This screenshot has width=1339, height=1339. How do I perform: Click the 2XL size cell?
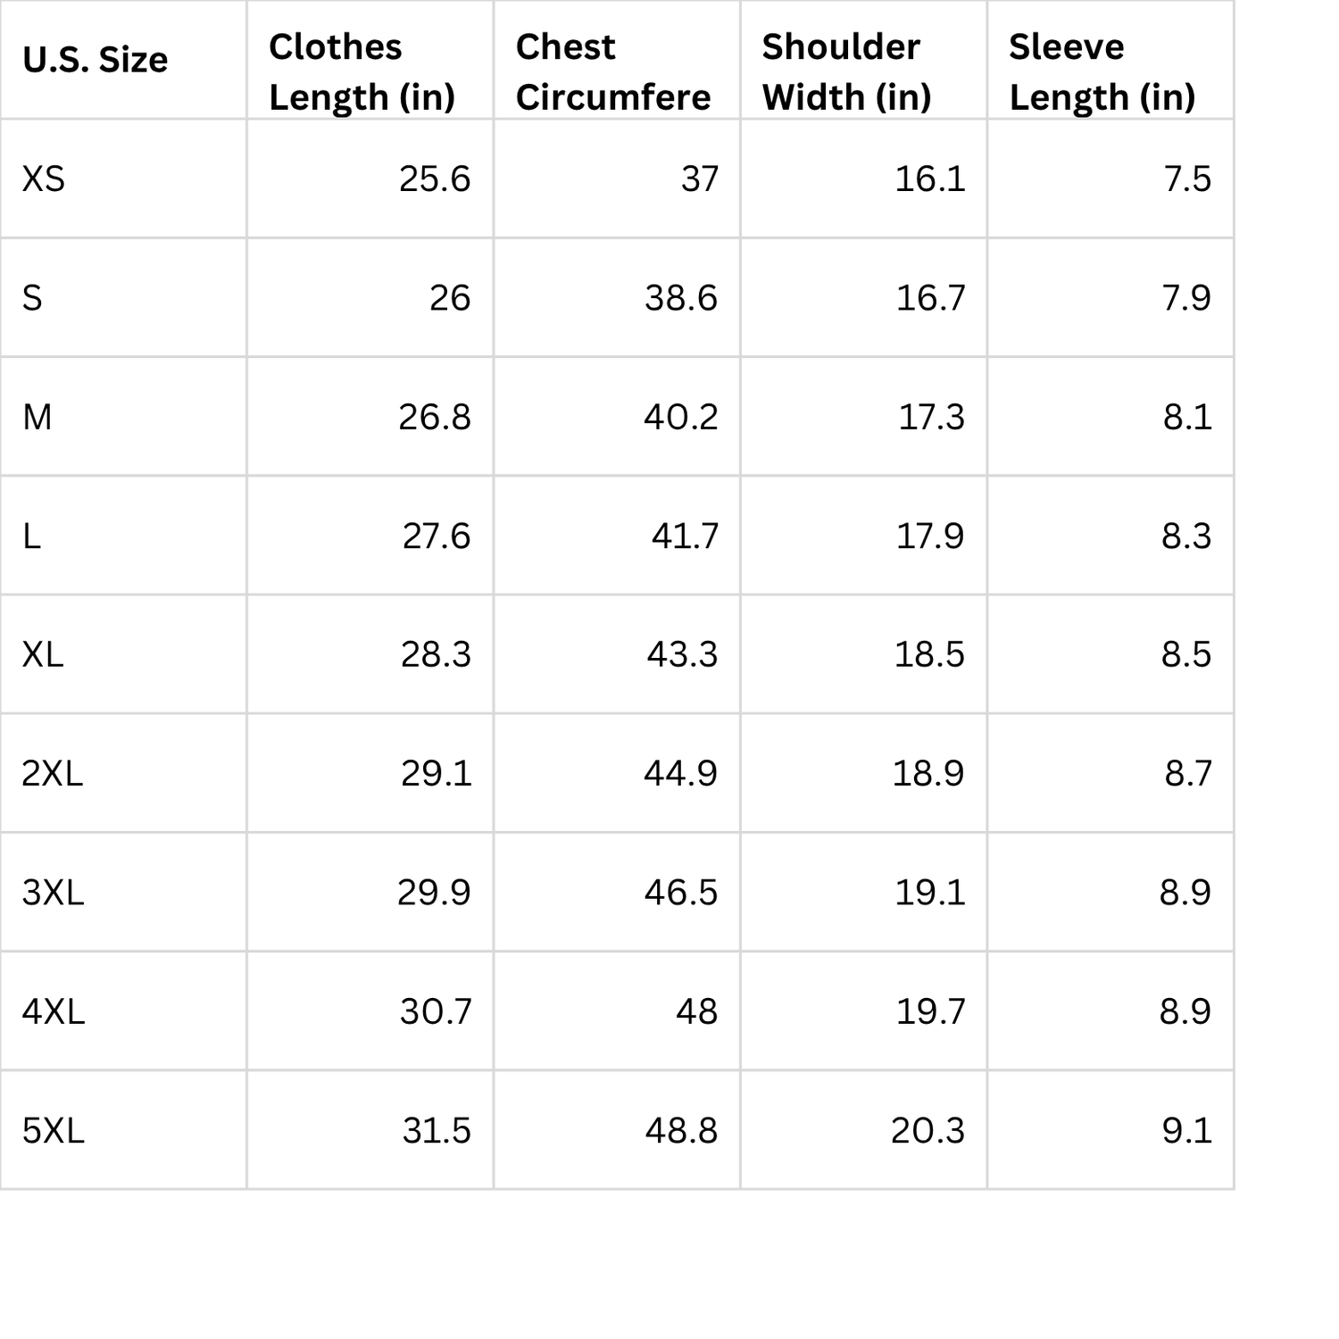pyautogui.click(x=123, y=773)
